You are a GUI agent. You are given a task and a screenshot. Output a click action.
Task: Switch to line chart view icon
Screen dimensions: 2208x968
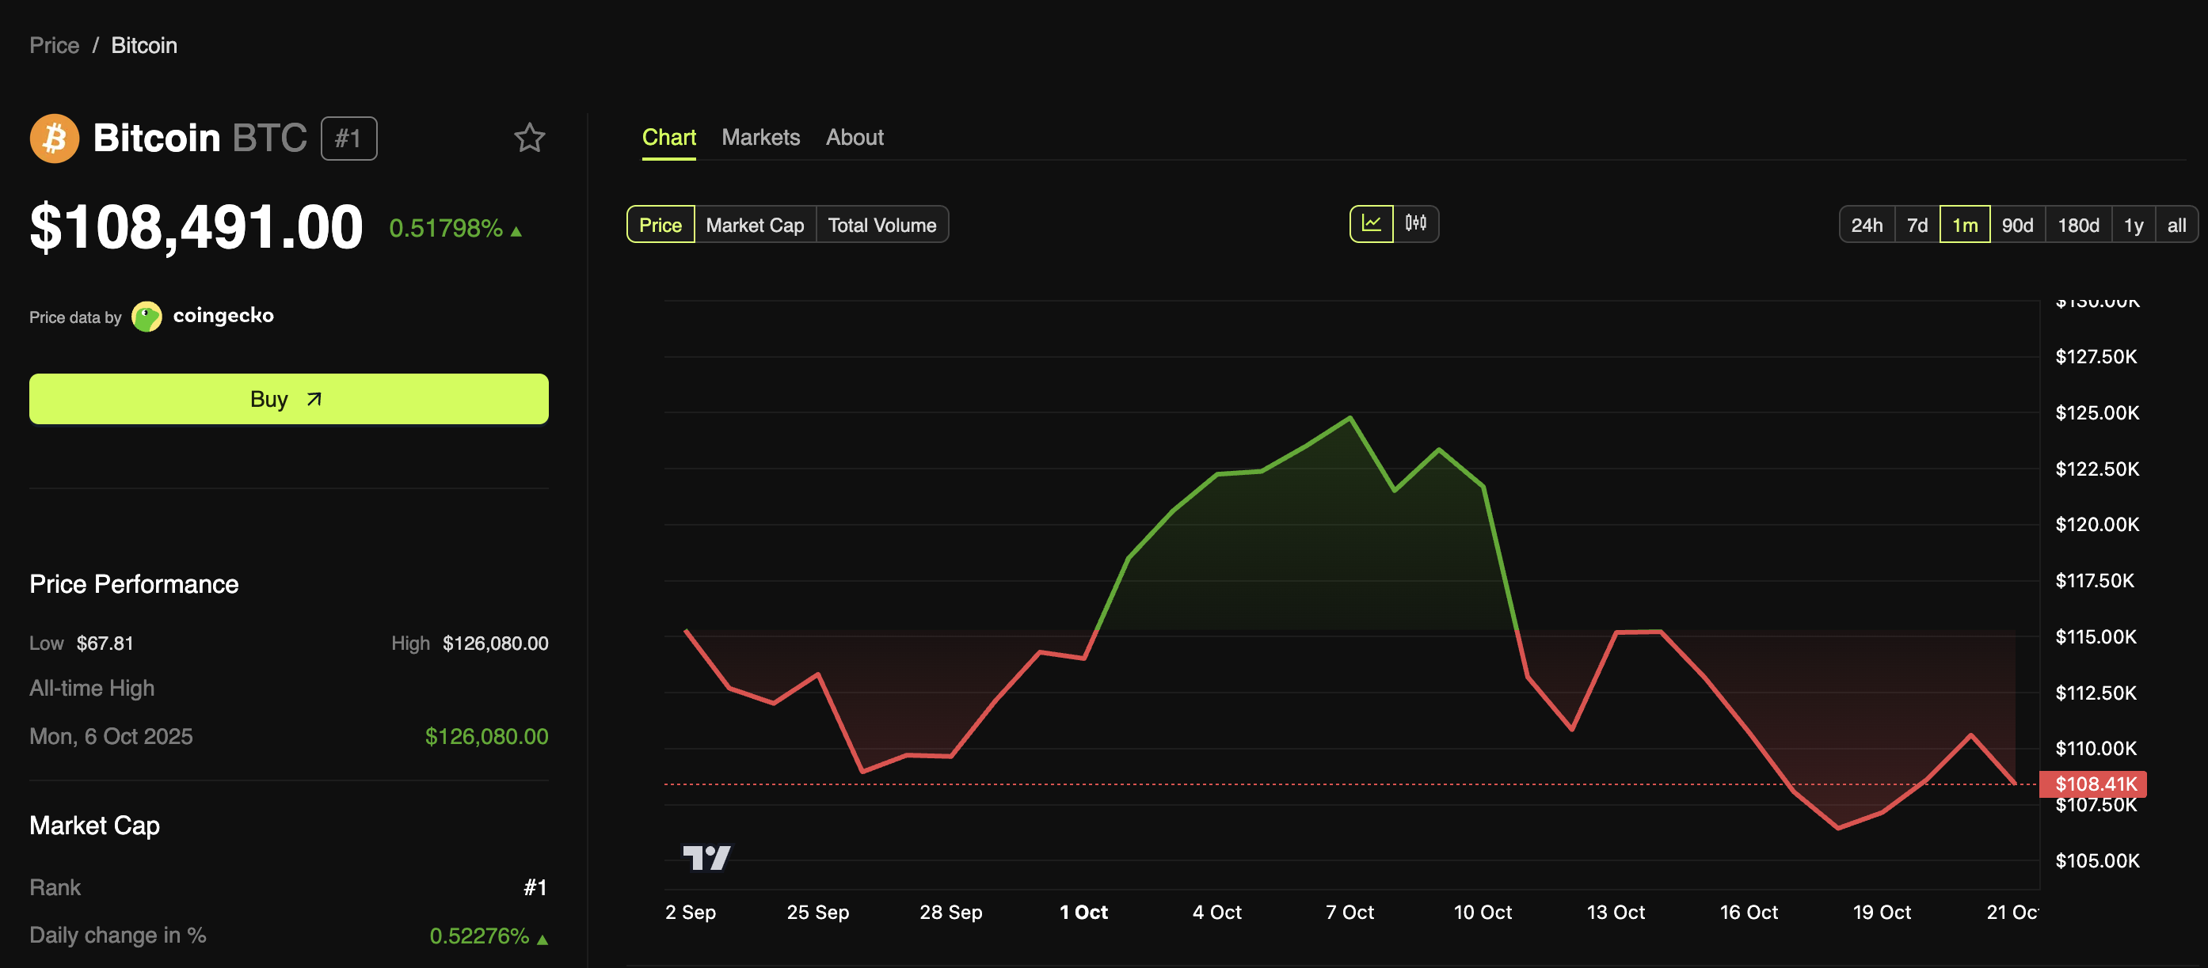pyautogui.click(x=1371, y=223)
